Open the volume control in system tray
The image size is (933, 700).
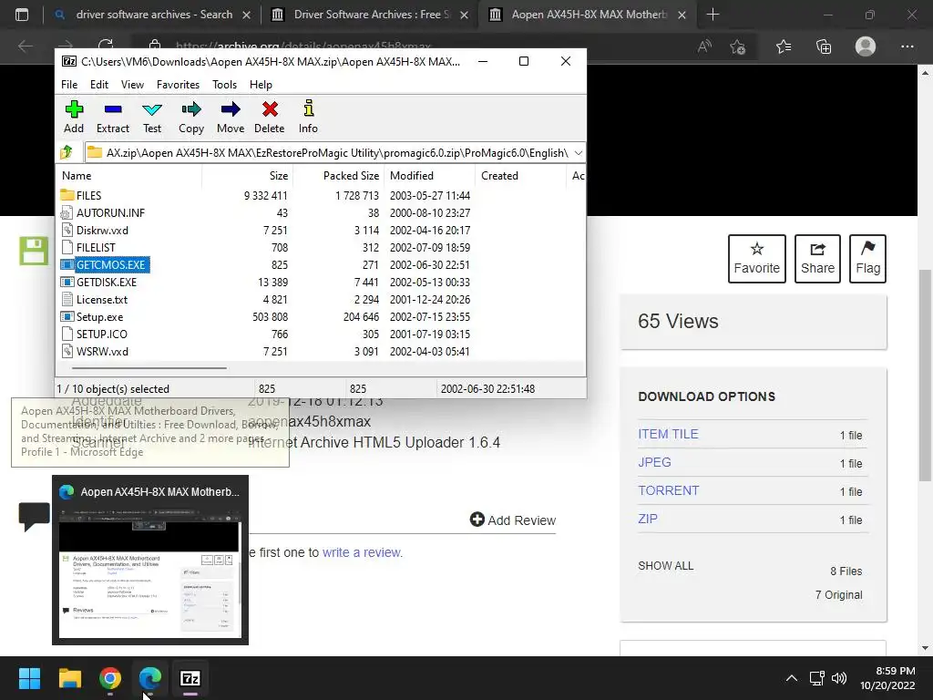click(x=839, y=678)
